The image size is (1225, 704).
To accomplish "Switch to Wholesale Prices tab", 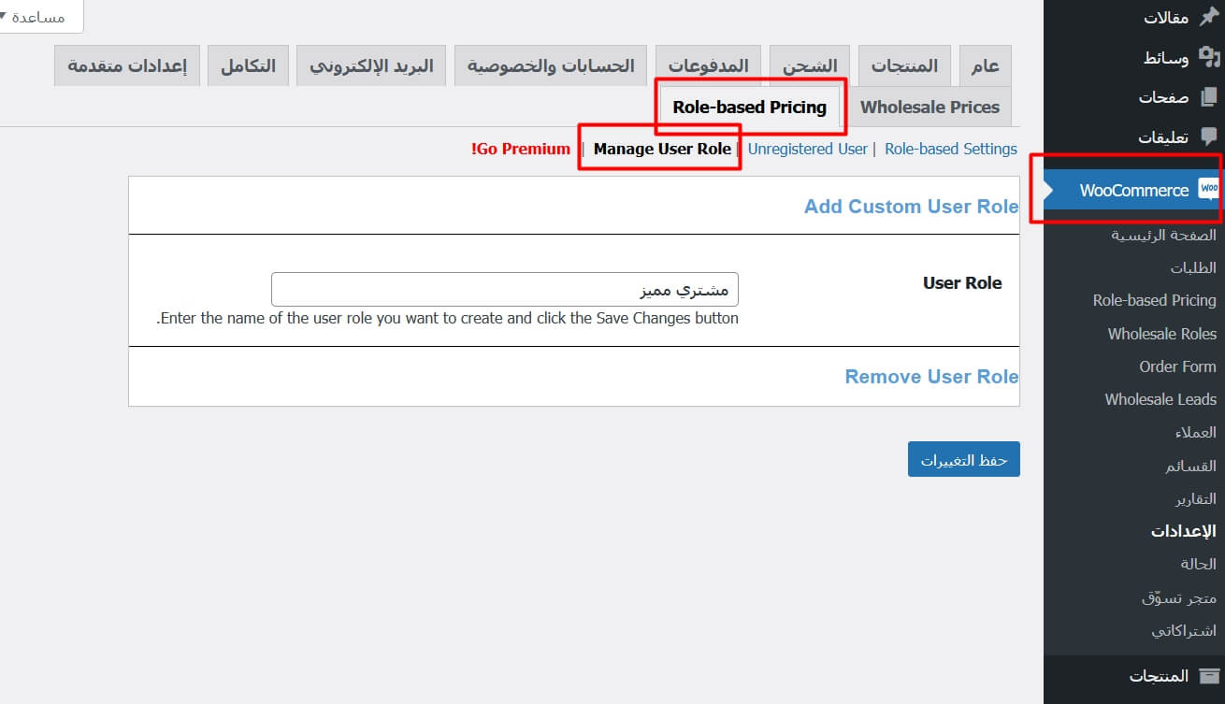I will (930, 107).
